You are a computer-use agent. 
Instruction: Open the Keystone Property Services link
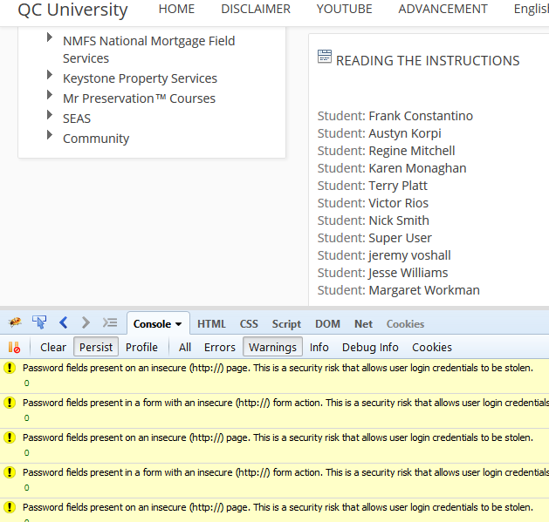[140, 78]
